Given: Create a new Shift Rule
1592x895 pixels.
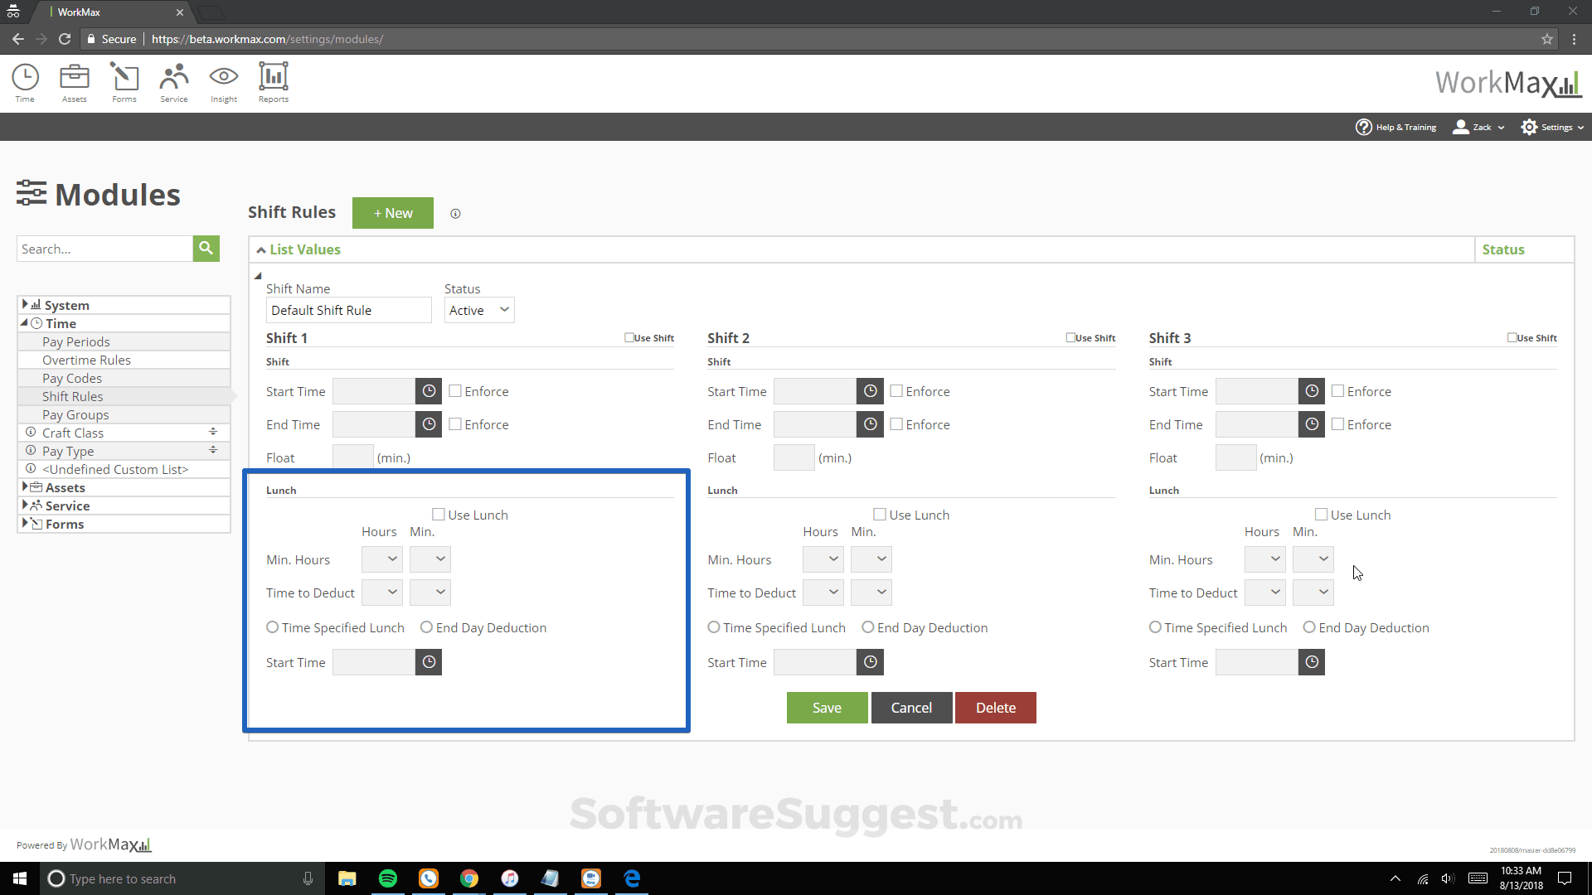Looking at the screenshot, I should pyautogui.click(x=392, y=213).
